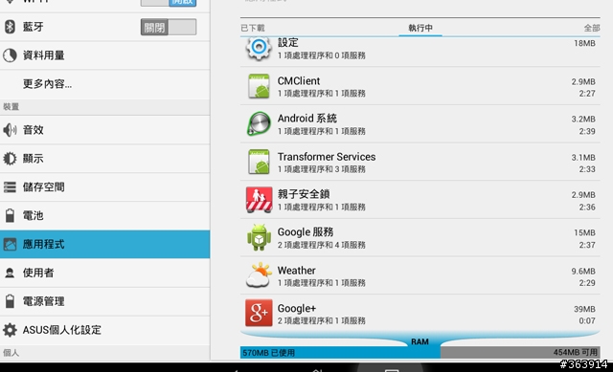Select the 執行中 tab
Viewport: 613px width, 372px height.
click(420, 28)
